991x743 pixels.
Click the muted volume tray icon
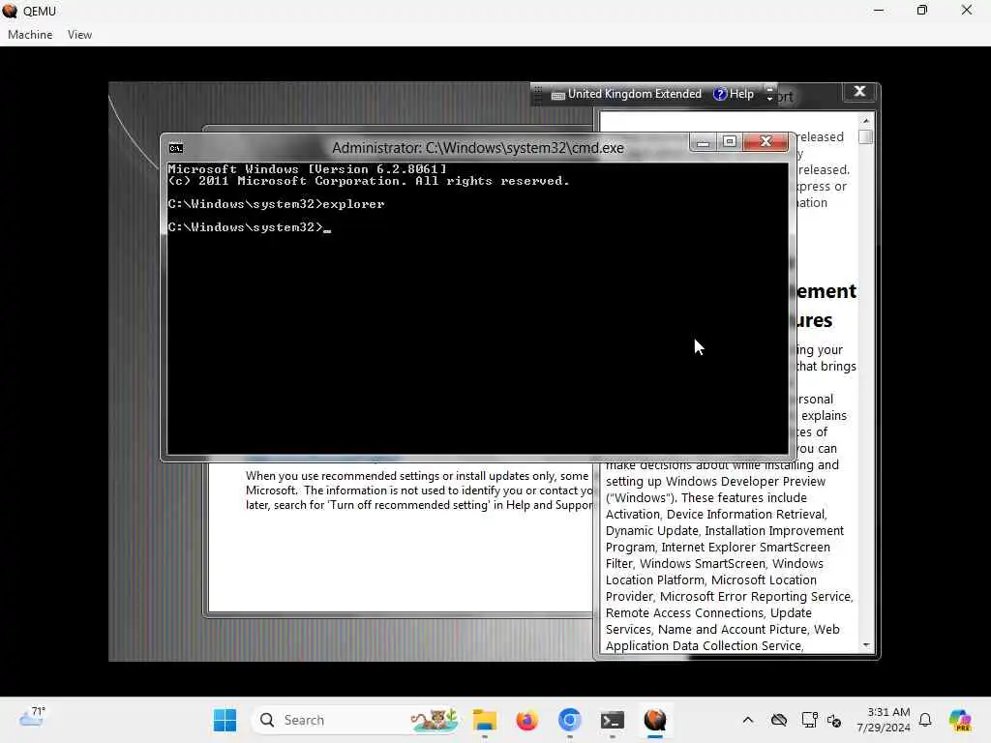[x=834, y=720]
